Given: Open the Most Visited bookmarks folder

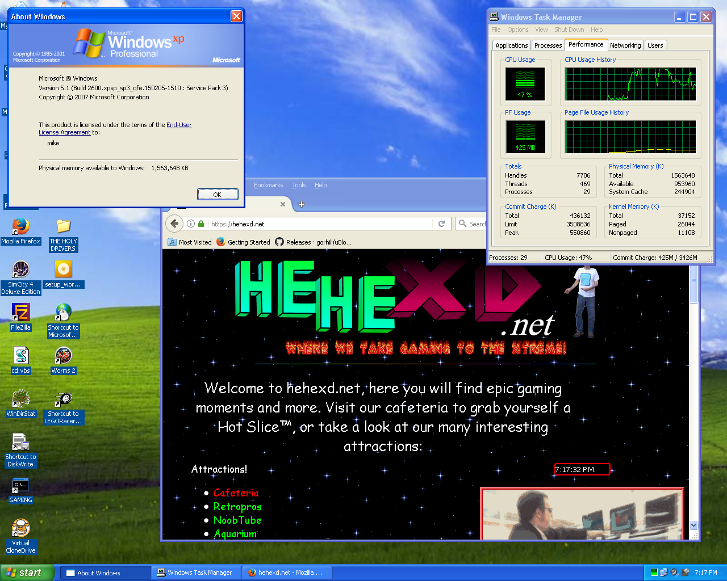Looking at the screenshot, I should click(x=190, y=242).
